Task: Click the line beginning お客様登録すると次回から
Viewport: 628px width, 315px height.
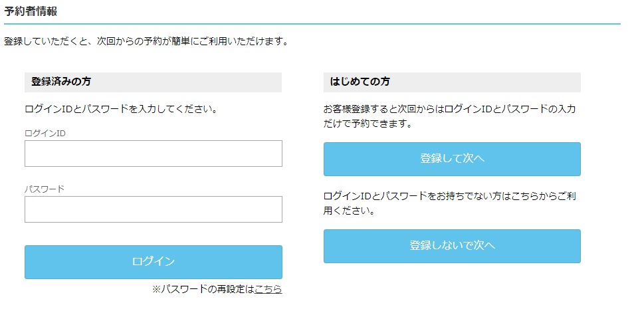Action: point(450,109)
